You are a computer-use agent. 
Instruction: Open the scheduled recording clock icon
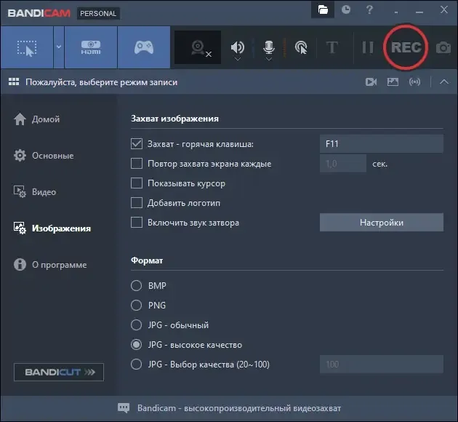(x=346, y=10)
